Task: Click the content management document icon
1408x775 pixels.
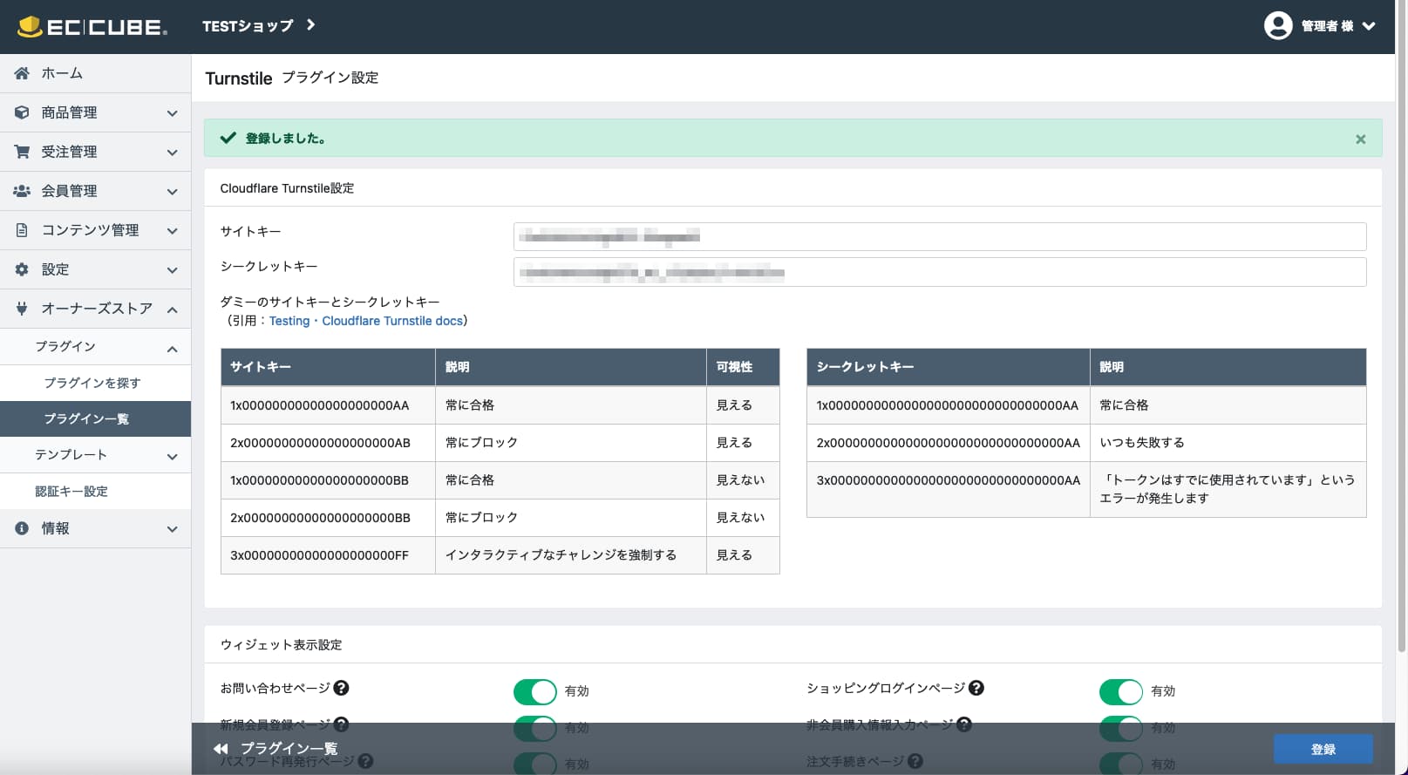Action: [22, 230]
